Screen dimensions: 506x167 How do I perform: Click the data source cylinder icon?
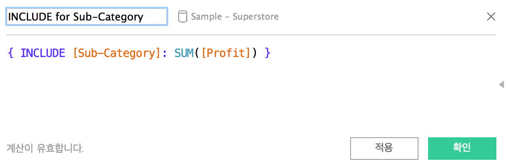[x=183, y=16]
